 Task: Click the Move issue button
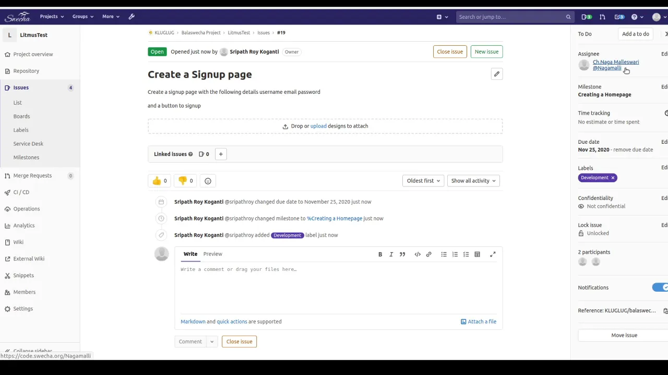point(624,335)
